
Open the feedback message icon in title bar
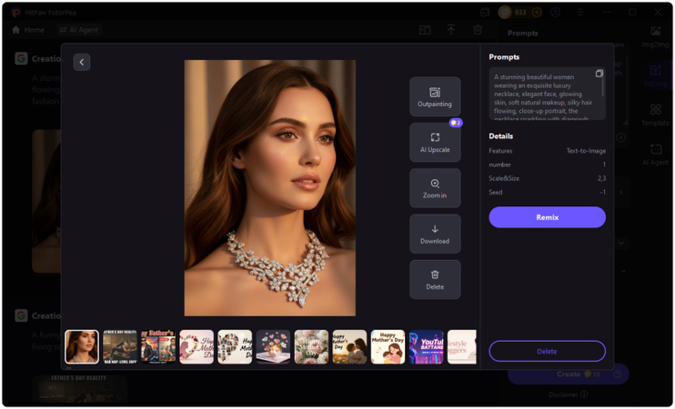click(x=485, y=12)
